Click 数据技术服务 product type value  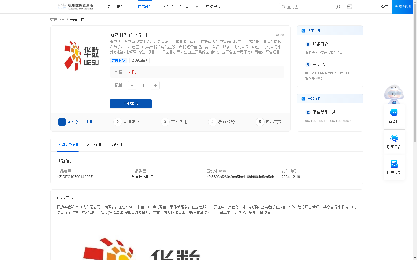pyautogui.click(x=142, y=177)
